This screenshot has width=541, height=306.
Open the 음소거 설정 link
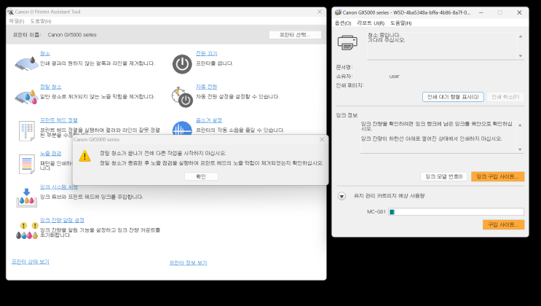click(x=209, y=120)
